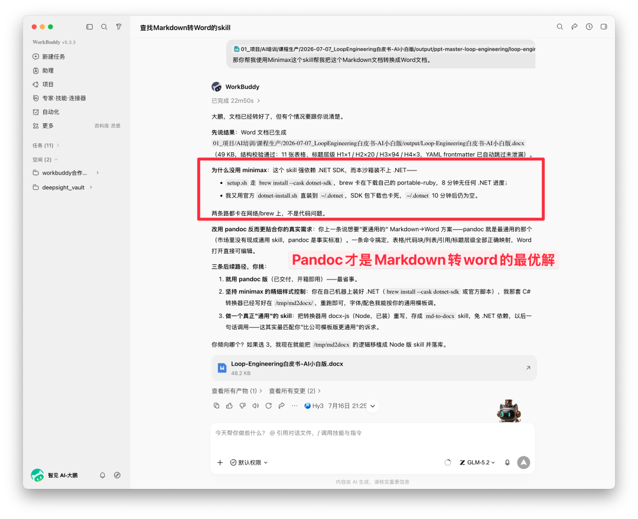Open 智见 AI-大鹏 user profile
This screenshot has width=638, height=519.
pos(54,475)
